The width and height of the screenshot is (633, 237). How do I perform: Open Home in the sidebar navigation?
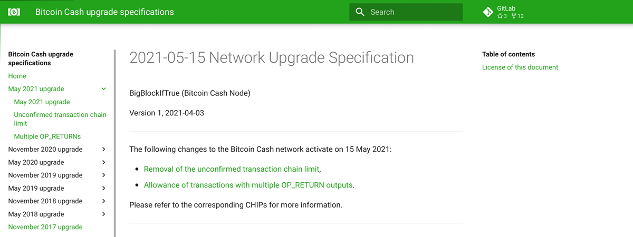pos(17,76)
